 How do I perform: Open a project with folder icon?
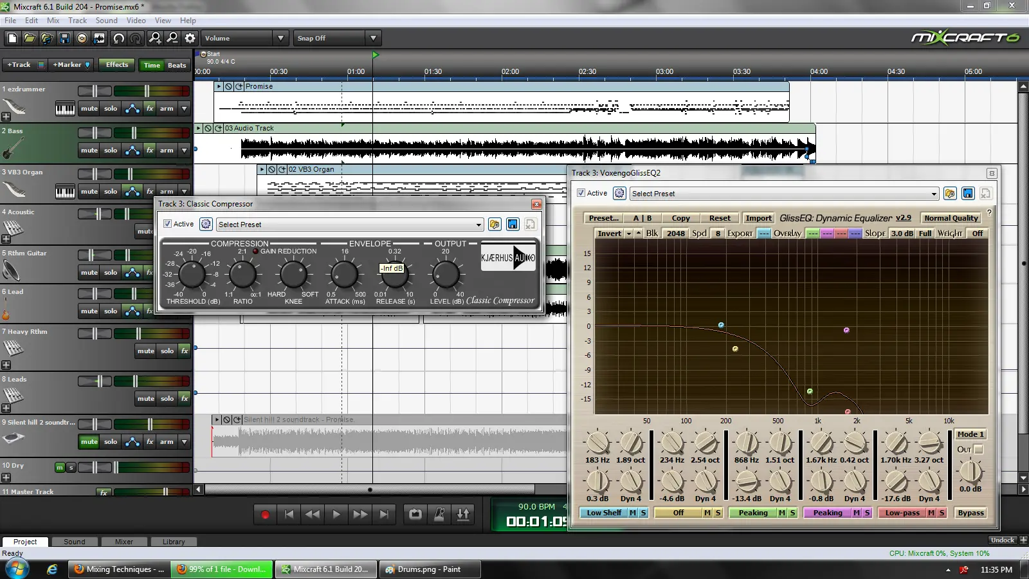30,38
